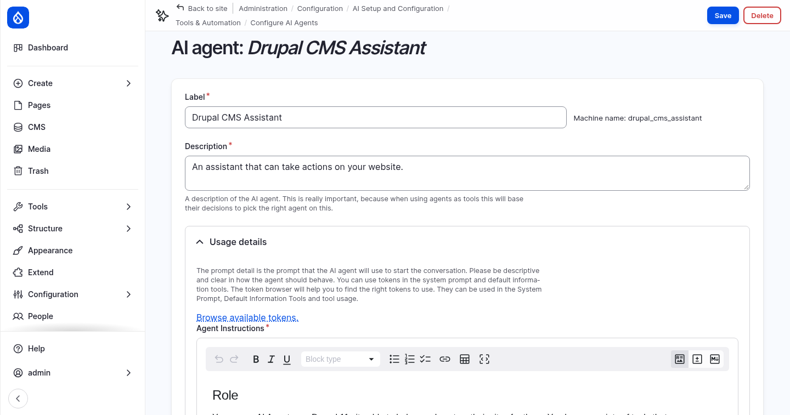Screen dimensions: 790x415
Task: Toggle bold formatting in editor
Action: (256, 359)
